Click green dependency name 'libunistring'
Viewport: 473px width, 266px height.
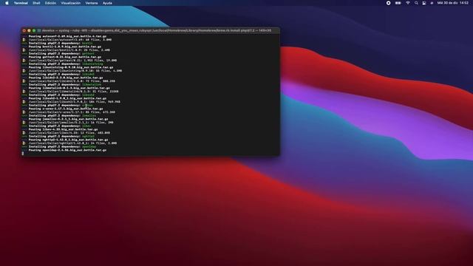coord(92,64)
